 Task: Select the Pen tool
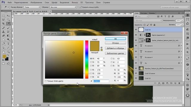[x=3, y=44]
